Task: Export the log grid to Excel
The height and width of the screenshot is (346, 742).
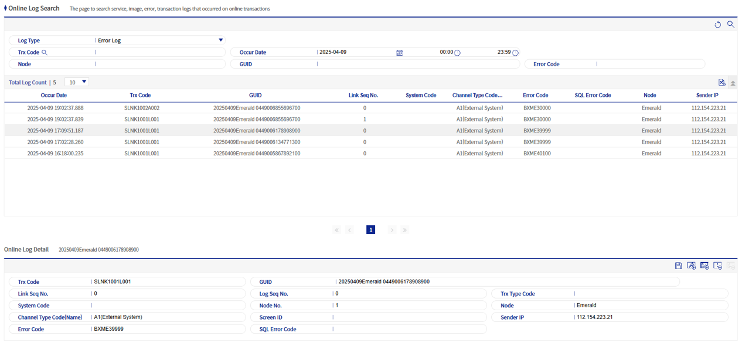Action: click(x=722, y=82)
